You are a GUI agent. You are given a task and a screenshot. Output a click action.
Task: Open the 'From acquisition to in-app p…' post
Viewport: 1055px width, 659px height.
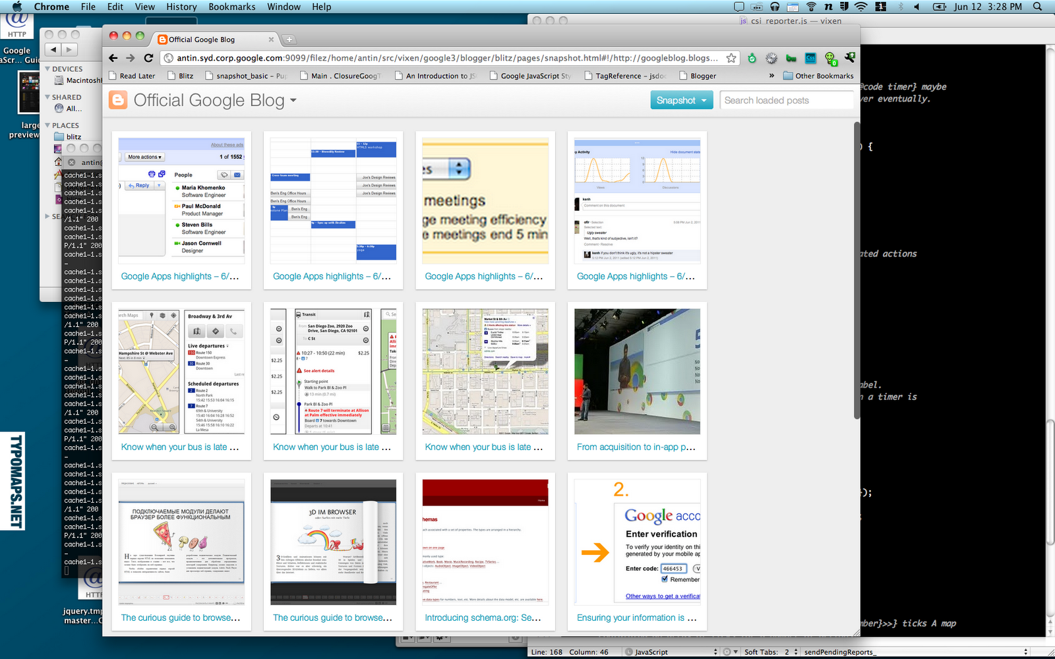pyautogui.click(x=636, y=447)
